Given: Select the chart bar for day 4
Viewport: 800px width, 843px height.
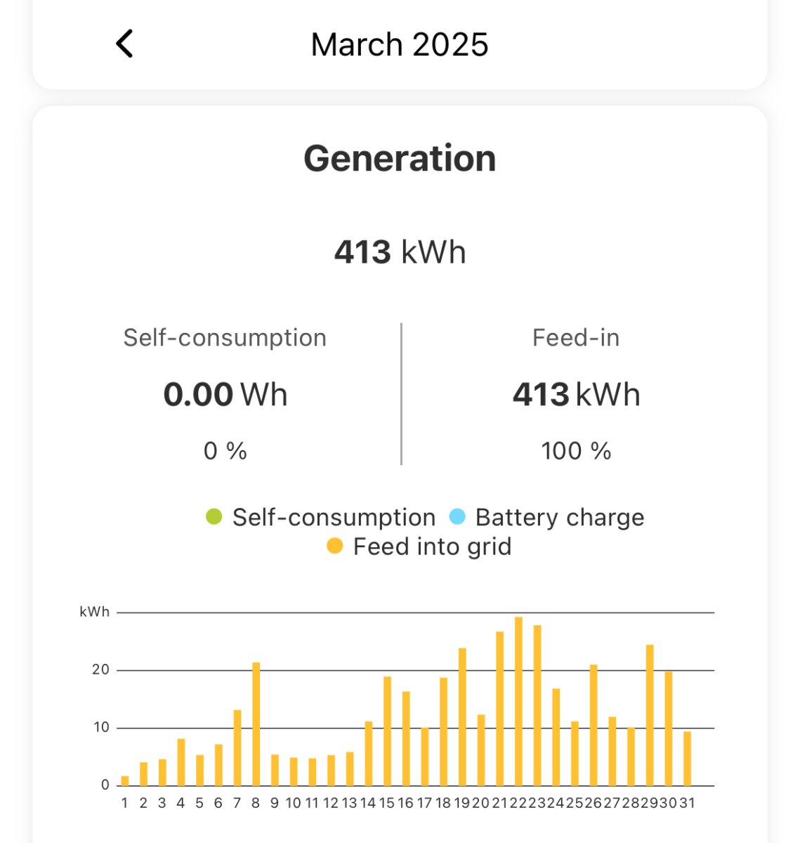Looking at the screenshot, I should tap(181, 762).
